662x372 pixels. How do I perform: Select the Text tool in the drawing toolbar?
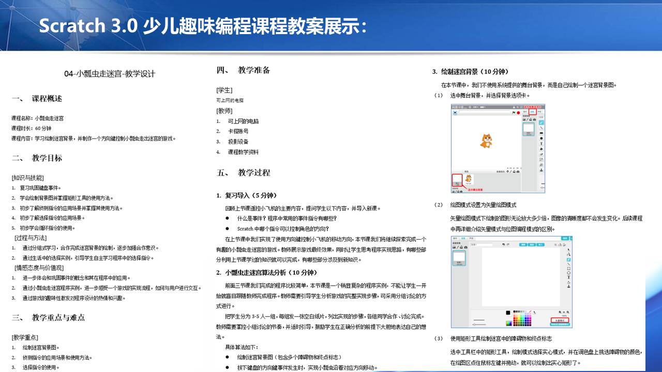pos(569,277)
